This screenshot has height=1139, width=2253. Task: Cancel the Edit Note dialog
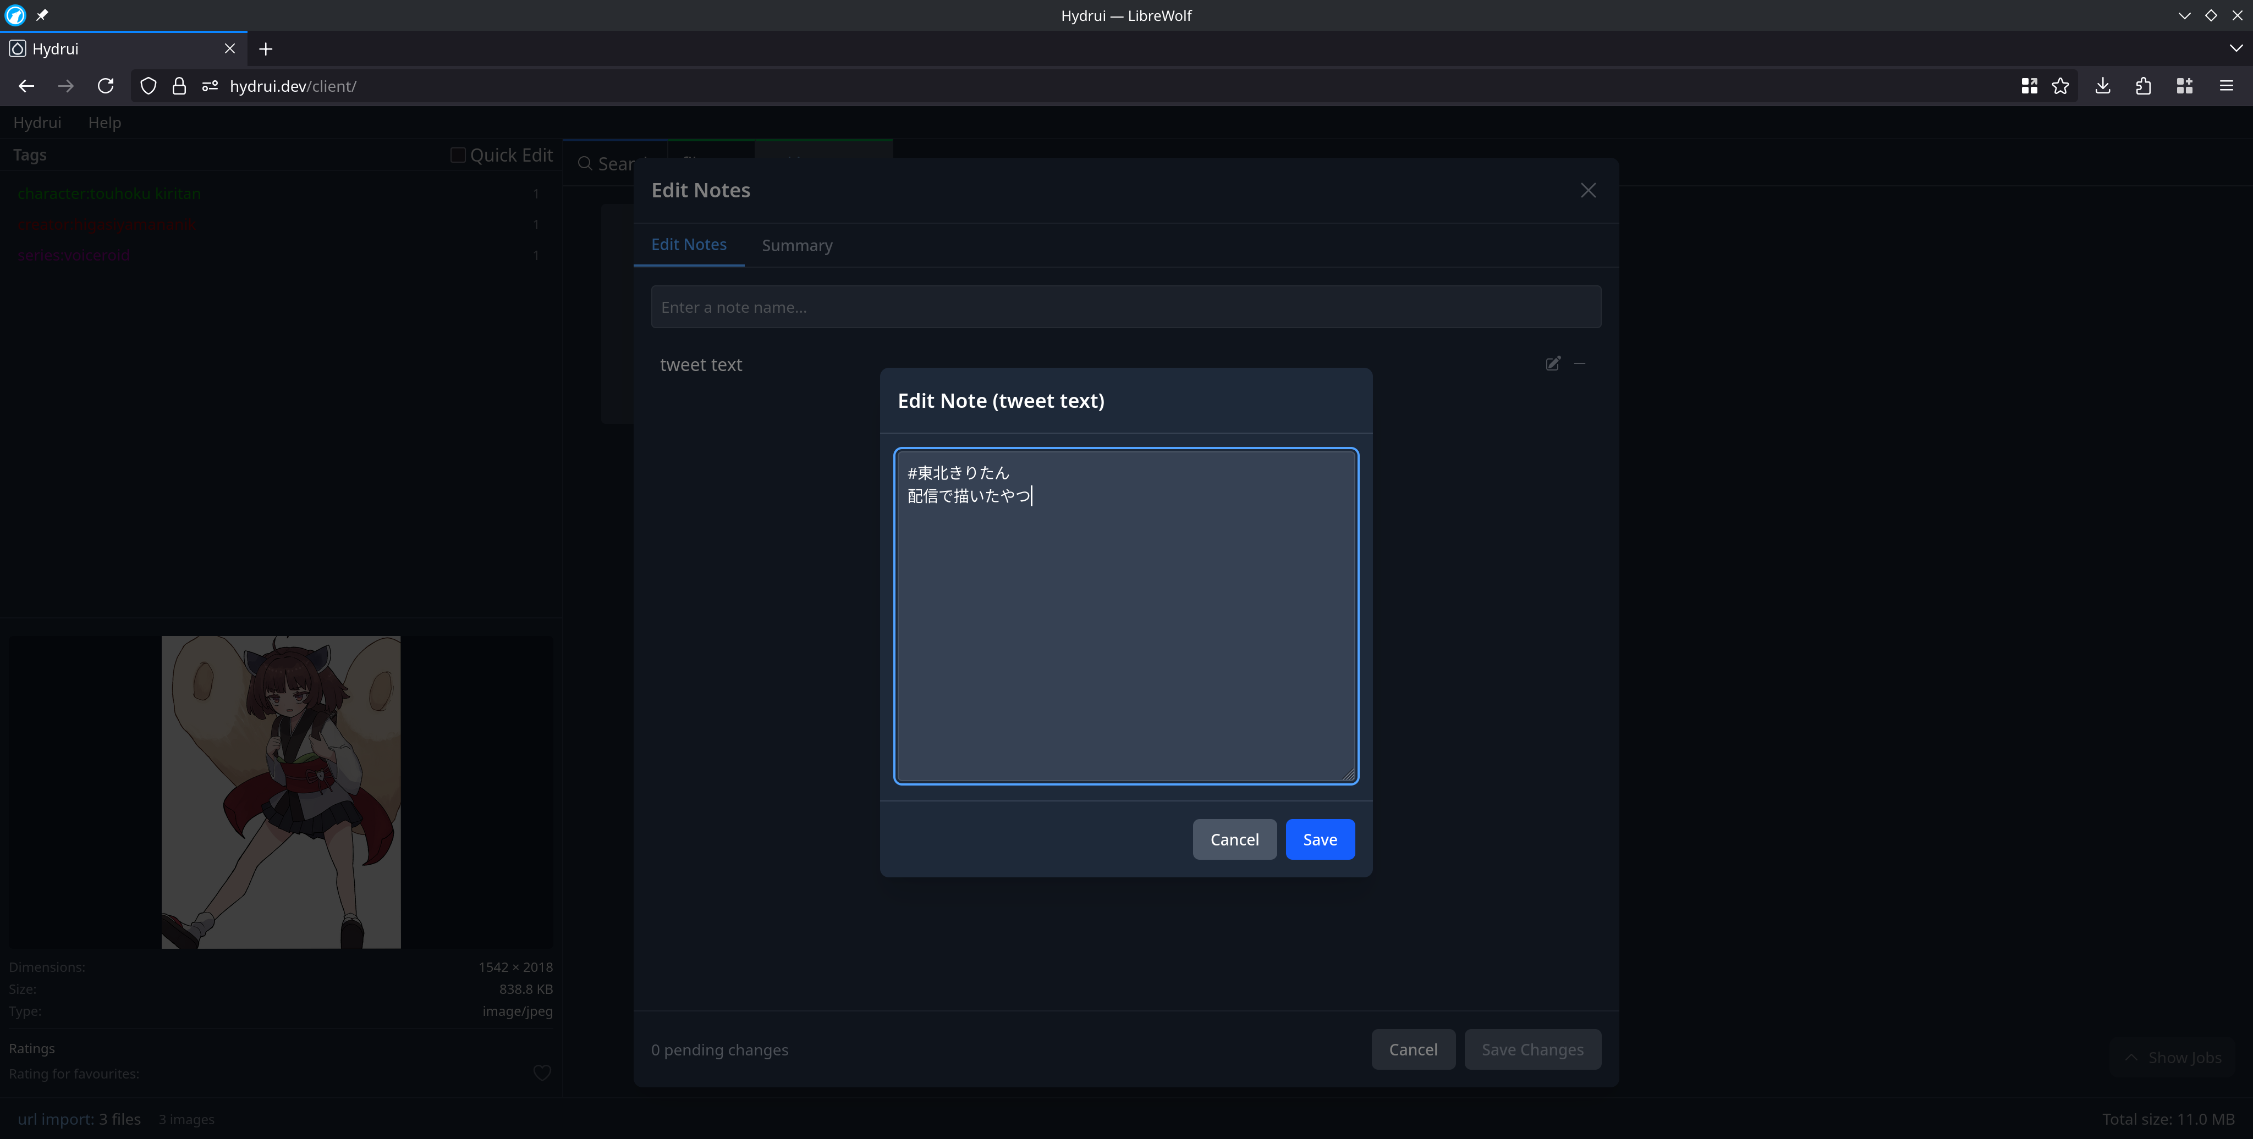point(1234,839)
